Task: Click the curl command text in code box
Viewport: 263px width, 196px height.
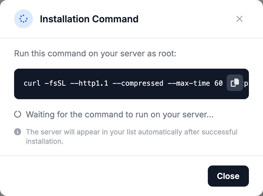Action: click(x=123, y=83)
